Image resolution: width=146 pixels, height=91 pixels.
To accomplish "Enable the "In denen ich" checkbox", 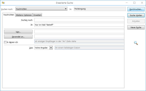I will pyautogui.click(x=5, y=42).
